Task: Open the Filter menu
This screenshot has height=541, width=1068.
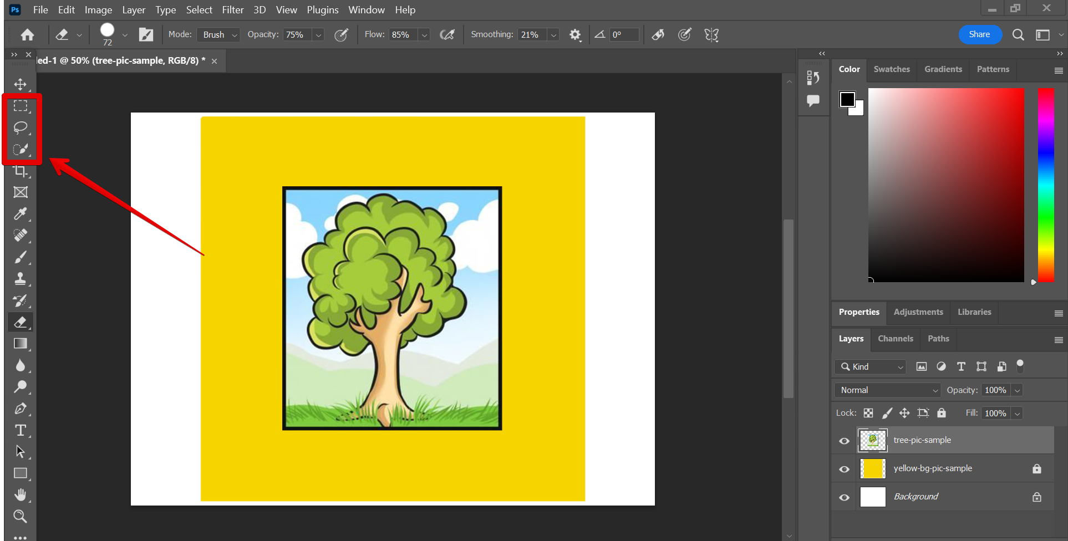Action: pos(232,10)
